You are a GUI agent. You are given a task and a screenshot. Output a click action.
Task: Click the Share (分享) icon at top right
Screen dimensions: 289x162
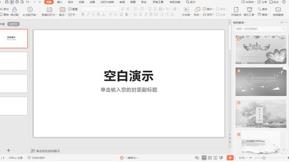point(259,2)
